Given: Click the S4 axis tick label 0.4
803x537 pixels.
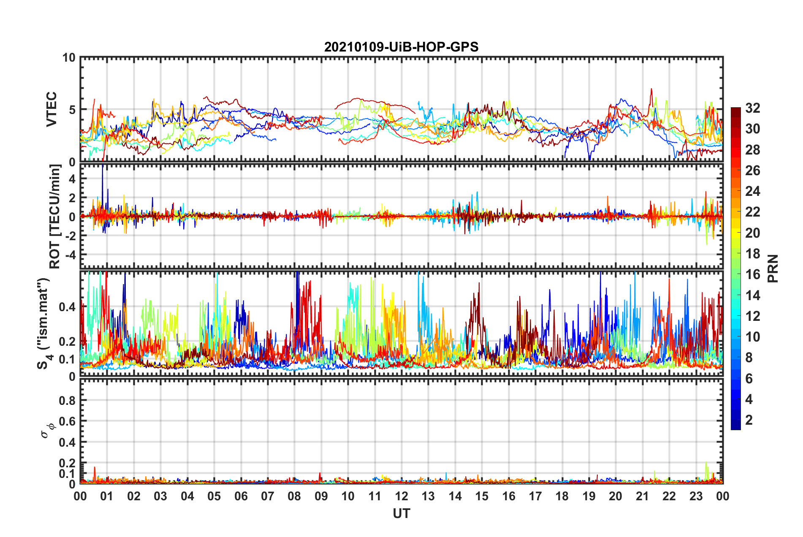Looking at the screenshot, I should coord(67,307).
